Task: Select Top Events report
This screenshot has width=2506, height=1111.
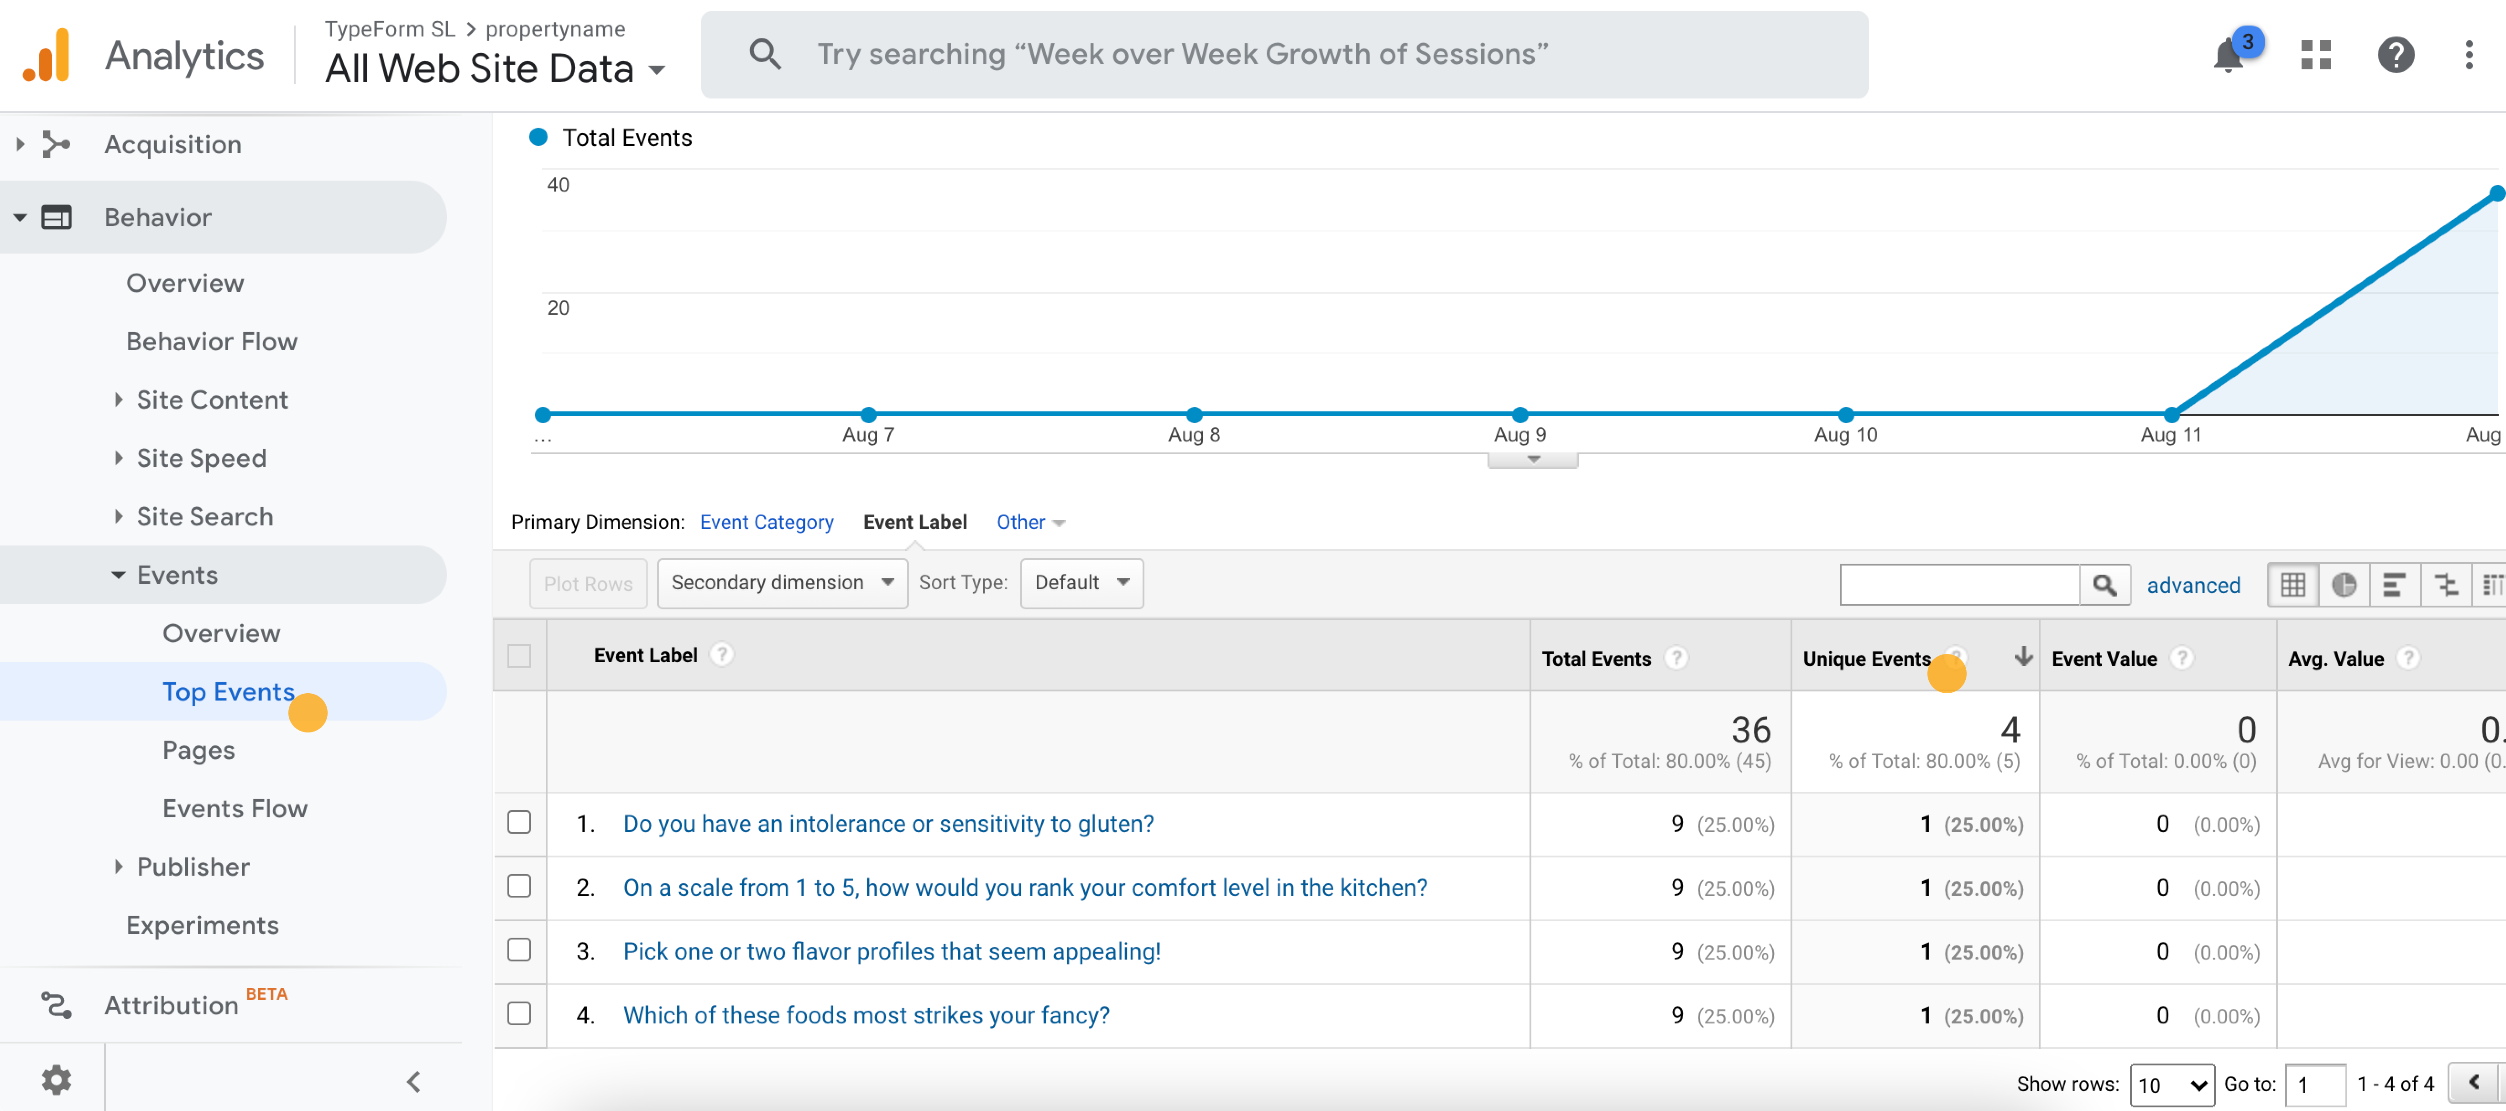Action: point(228,691)
